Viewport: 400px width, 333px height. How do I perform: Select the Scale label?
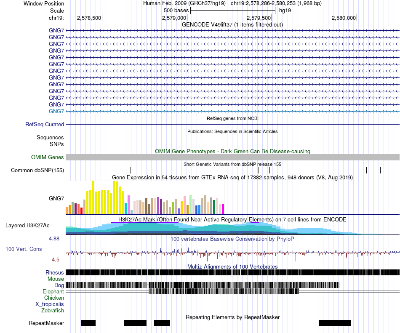point(57,11)
